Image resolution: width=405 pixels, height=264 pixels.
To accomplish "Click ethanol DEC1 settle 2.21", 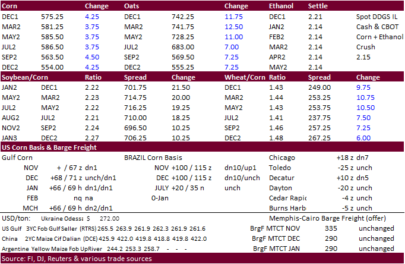I will (x=315, y=17).
